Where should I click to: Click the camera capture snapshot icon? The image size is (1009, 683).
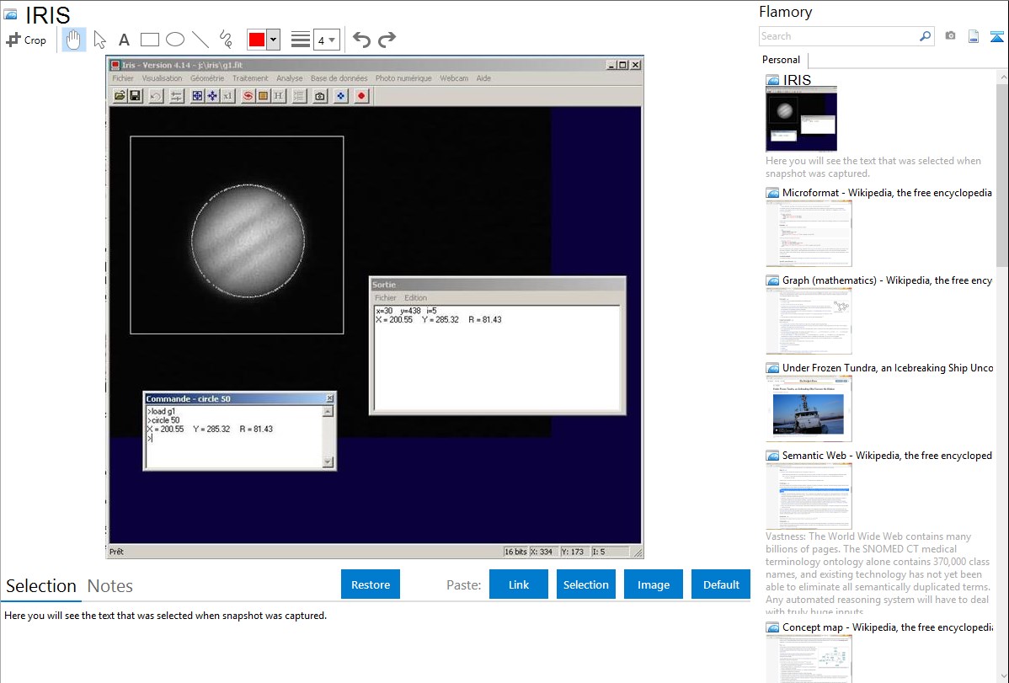coord(950,36)
